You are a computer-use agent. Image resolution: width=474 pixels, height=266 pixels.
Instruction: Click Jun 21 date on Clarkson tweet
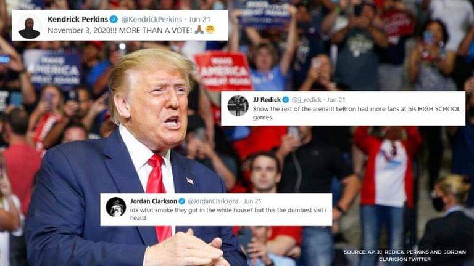click(252, 201)
